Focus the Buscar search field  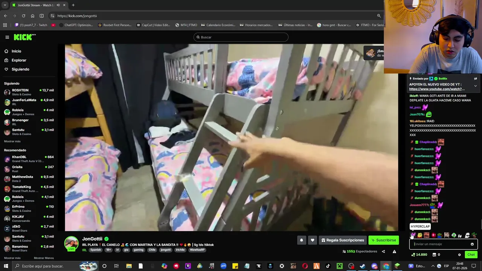241,37
